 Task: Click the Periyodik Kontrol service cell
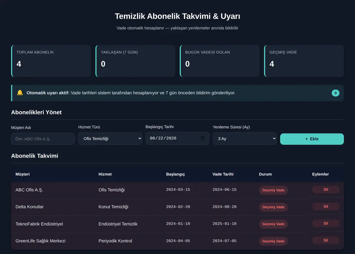point(115,241)
